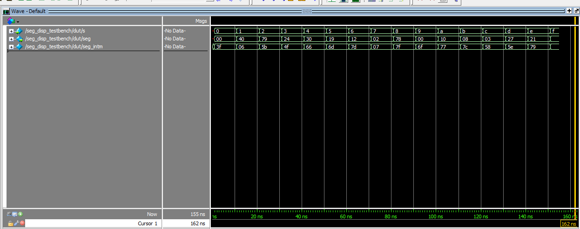
Task: Click the yellow cursor line in waveform
Action: [574, 116]
